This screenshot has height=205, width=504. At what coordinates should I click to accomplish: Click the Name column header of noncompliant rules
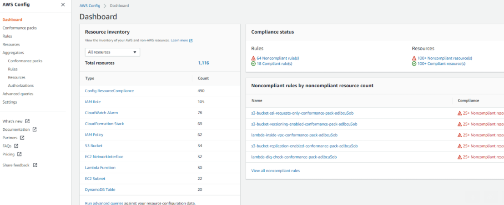(x=257, y=100)
